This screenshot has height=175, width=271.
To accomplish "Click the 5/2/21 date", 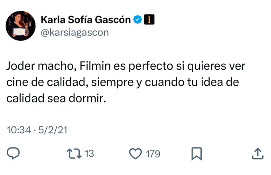I will (53, 130).
